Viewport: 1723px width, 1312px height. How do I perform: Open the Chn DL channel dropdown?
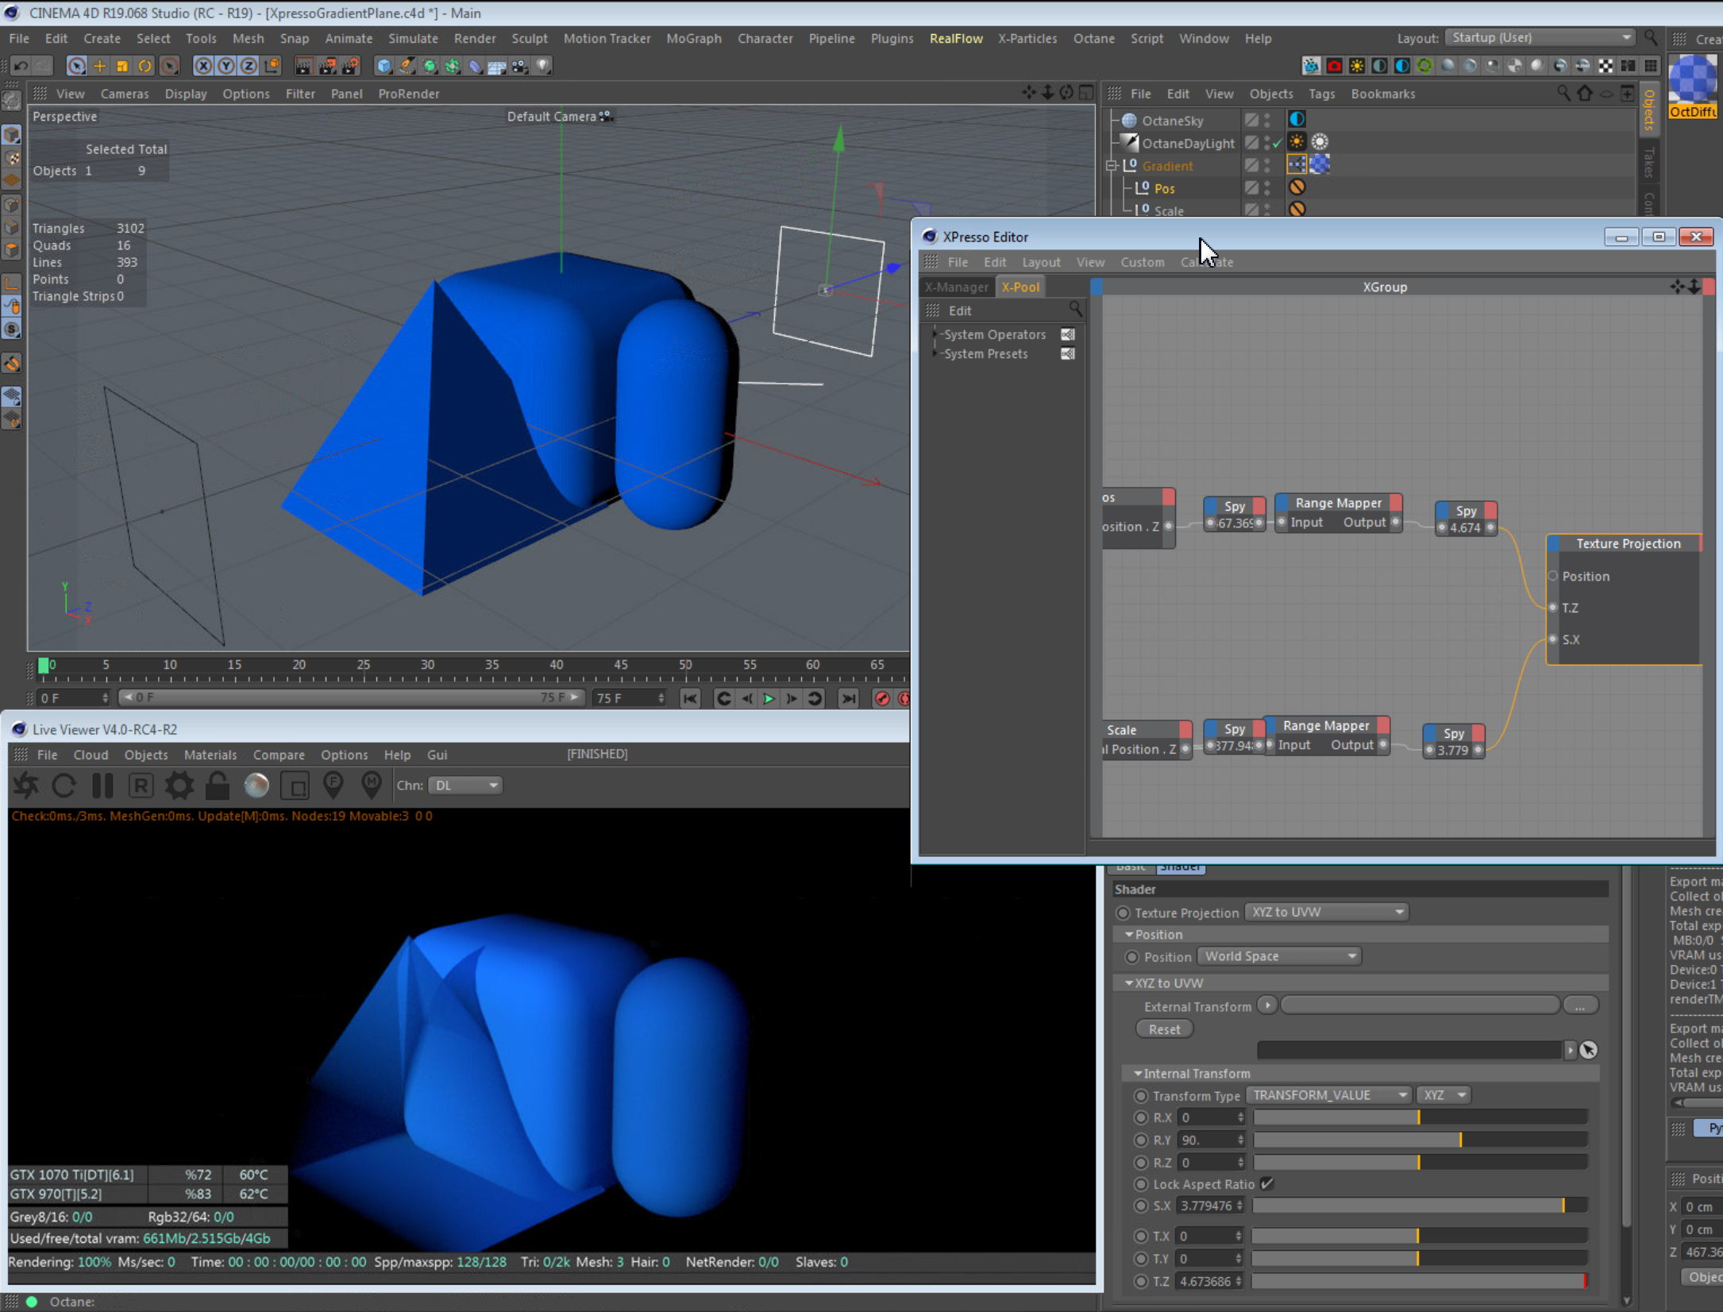tap(465, 785)
